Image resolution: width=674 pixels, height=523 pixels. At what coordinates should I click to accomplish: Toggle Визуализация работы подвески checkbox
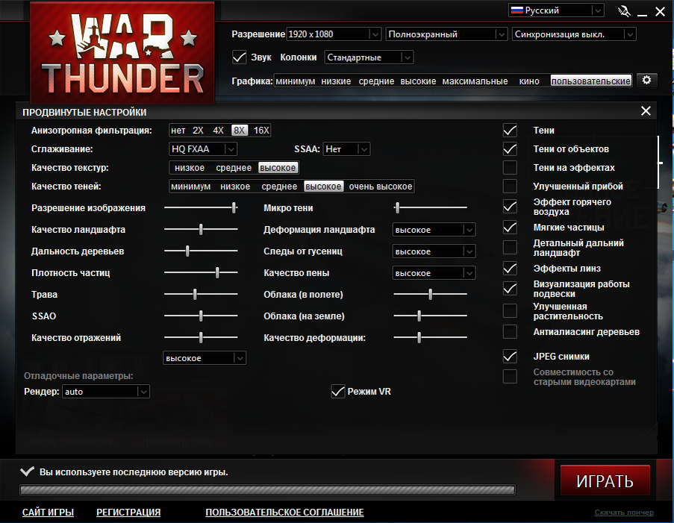coord(510,289)
